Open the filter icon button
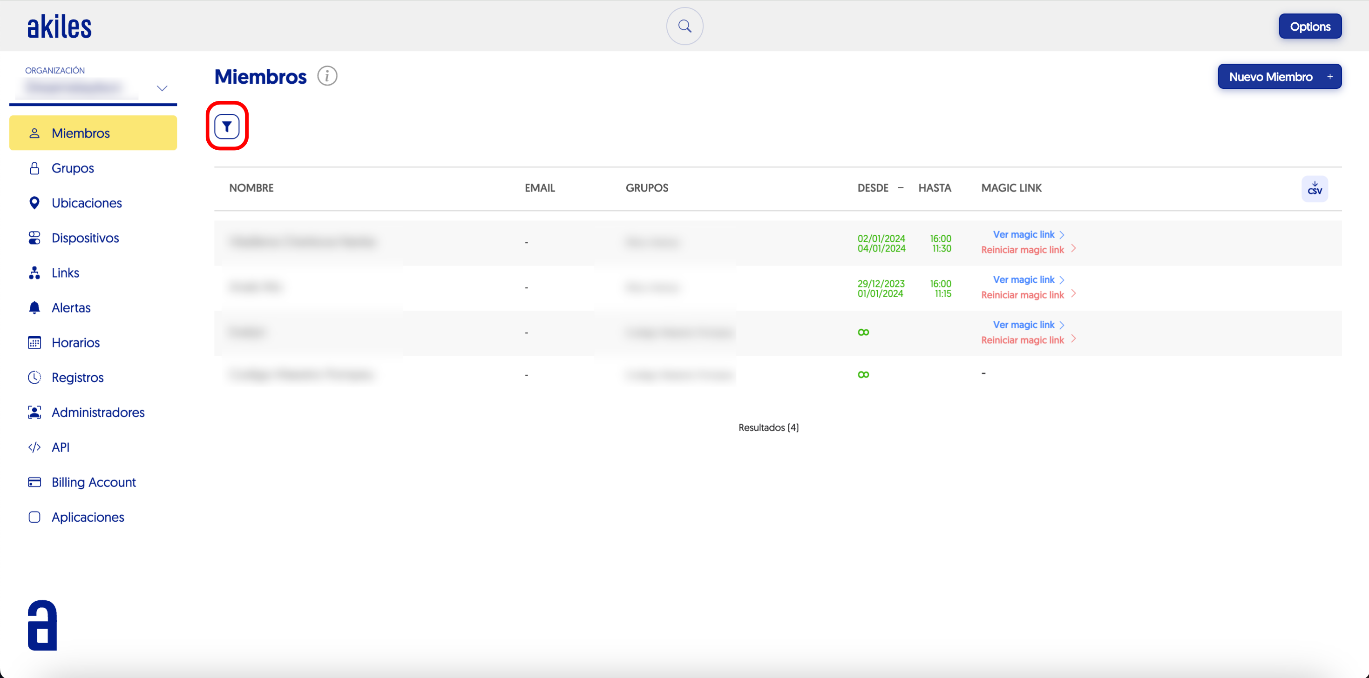This screenshot has height=678, width=1369. [227, 126]
